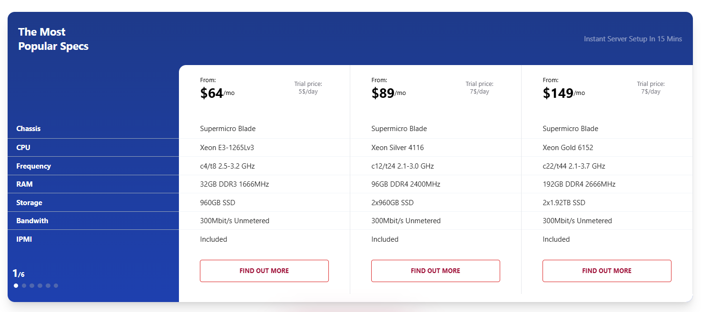Select the first pagination dot

click(x=16, y=285)
